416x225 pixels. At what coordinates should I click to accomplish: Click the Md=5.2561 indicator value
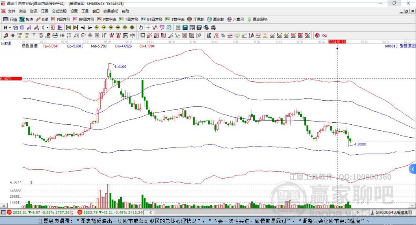point(99,46)
